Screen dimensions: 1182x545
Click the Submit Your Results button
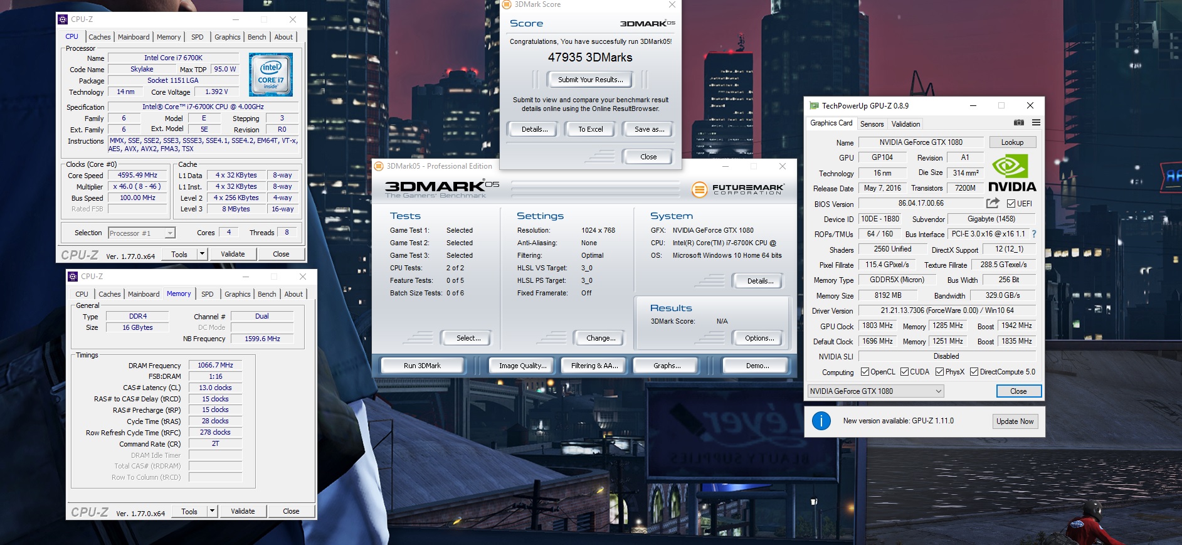pyautogui.click(x=591, y=80)
